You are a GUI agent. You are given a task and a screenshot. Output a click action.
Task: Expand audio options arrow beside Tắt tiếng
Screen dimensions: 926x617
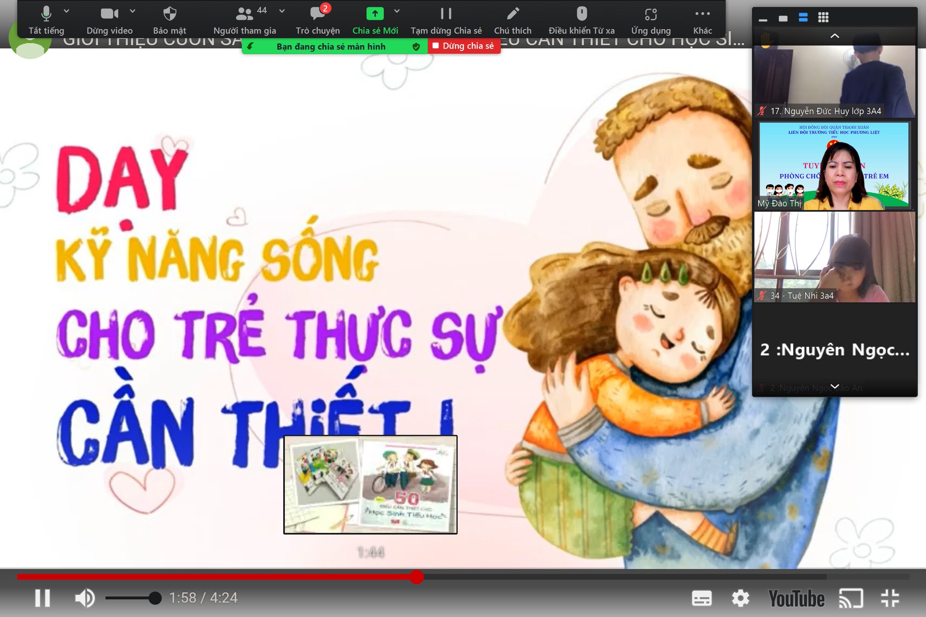pyautogui.click(x=66, y=11)
